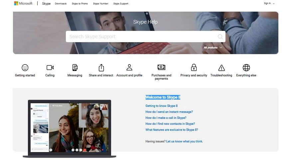Screen dimensions: 294x164
Task: Open the Everything else globe icon
Action: click(x=246, y=68)
